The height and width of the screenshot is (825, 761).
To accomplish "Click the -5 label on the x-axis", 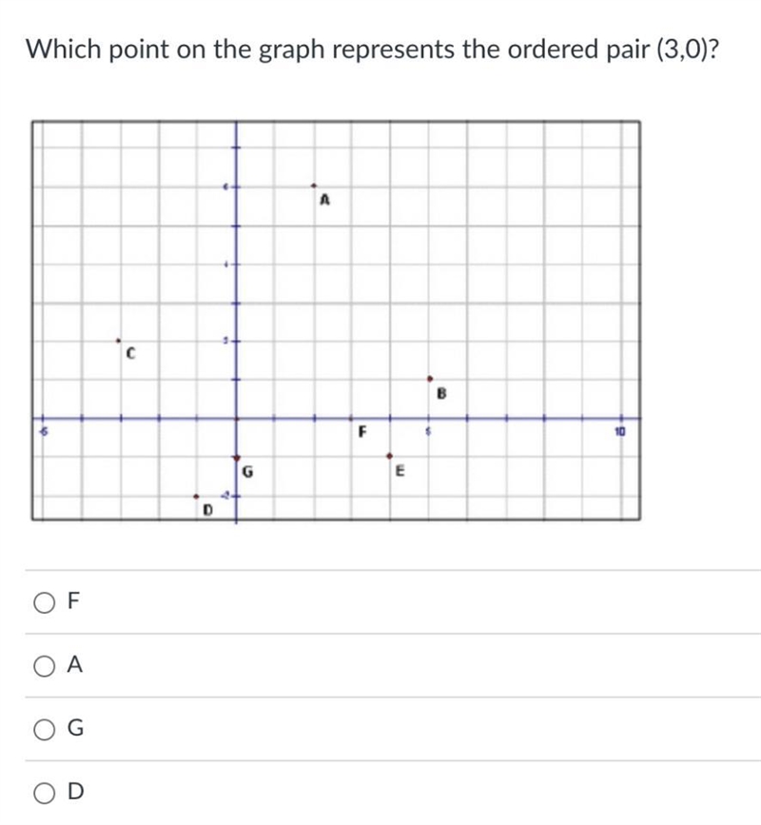I will [44, 431].
